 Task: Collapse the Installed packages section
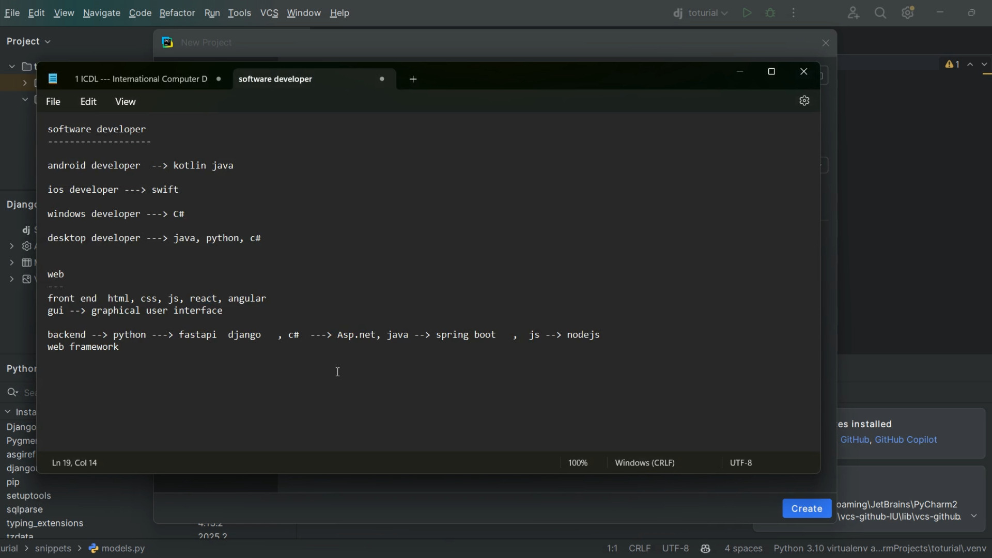(x=8, y=412)
